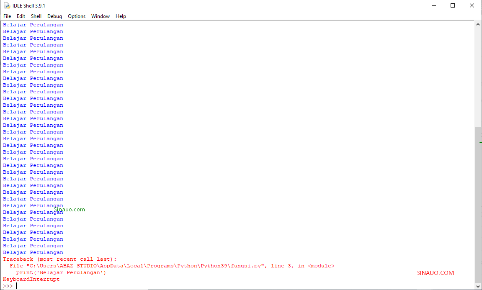This screenshot has height=290, width=482.
Task: Click the fungsi.py file path line
Action: click(172, 266)
